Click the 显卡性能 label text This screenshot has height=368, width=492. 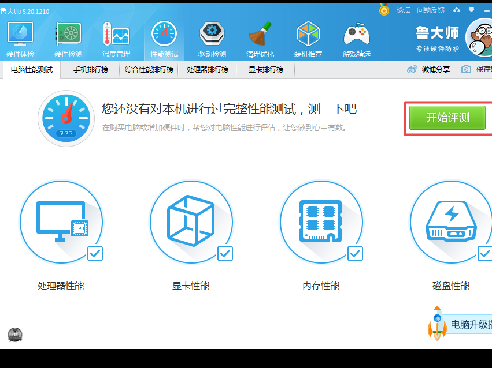tap(191, 286)
